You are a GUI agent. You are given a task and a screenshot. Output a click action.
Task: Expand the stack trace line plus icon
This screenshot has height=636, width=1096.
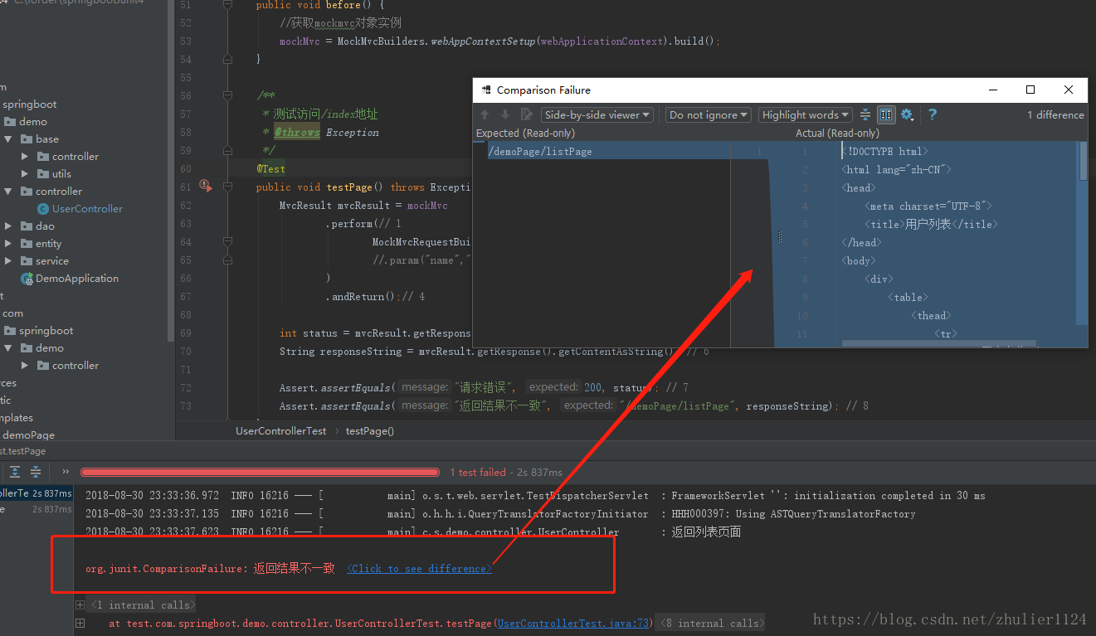tap(80, 623)
